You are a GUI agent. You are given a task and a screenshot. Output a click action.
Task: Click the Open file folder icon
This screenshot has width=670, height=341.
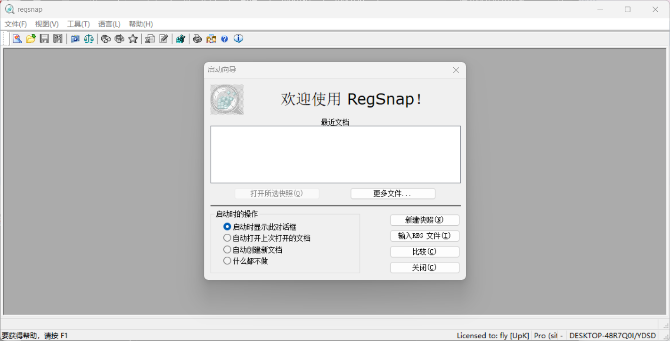[31, 39]
